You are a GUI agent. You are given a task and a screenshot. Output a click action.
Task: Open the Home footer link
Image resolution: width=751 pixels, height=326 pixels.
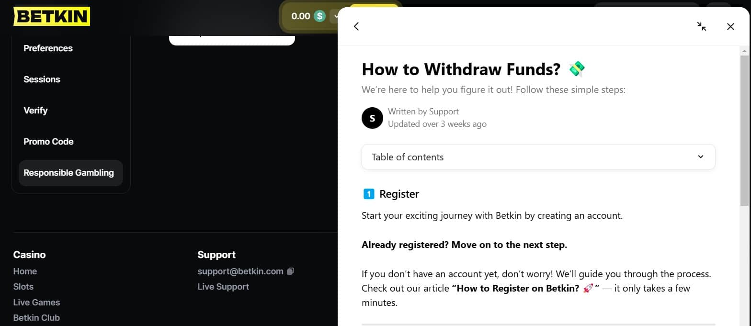tap(25, 271)
